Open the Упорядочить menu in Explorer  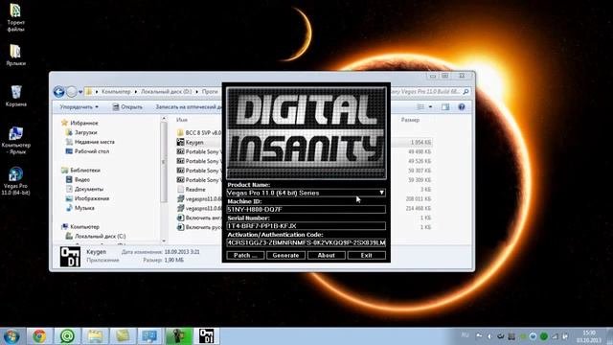(79, 106)
